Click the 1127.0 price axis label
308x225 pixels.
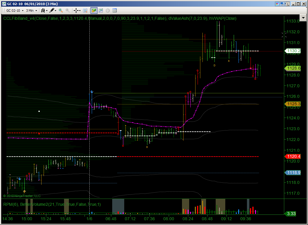293,86
